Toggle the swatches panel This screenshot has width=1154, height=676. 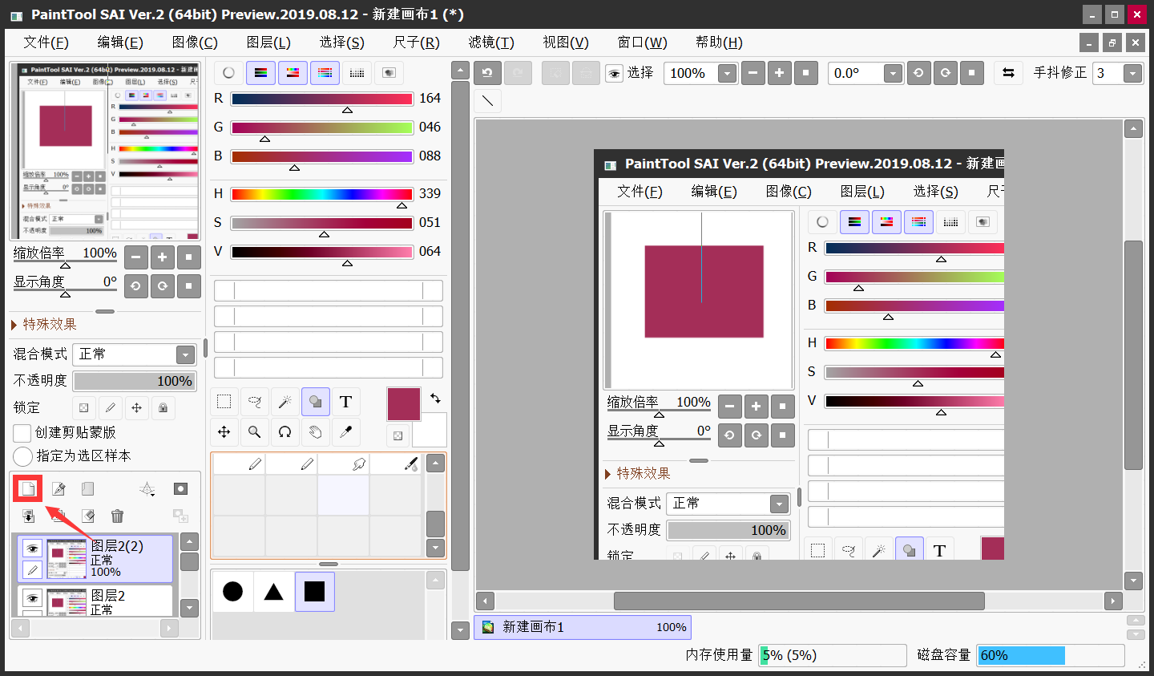pos(357,73)
